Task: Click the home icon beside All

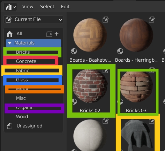Action: 10,34
